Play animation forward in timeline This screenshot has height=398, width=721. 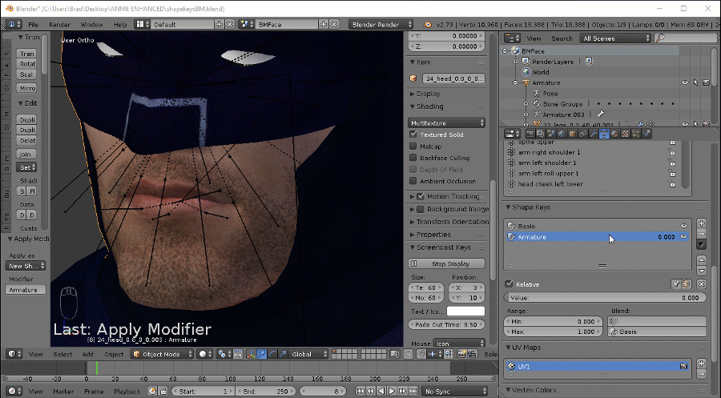point(392,391)
